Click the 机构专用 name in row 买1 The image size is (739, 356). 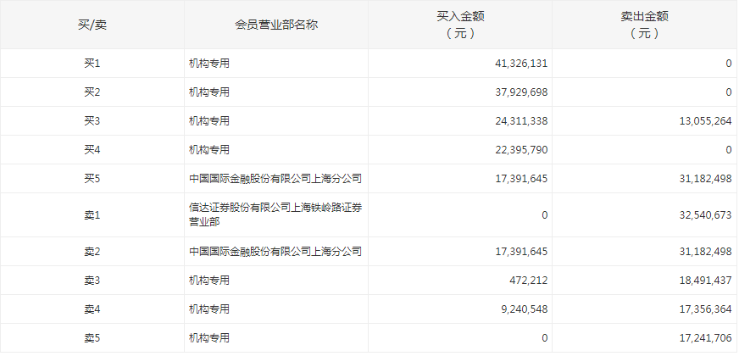pyautogui.click(x=209, y=64)
